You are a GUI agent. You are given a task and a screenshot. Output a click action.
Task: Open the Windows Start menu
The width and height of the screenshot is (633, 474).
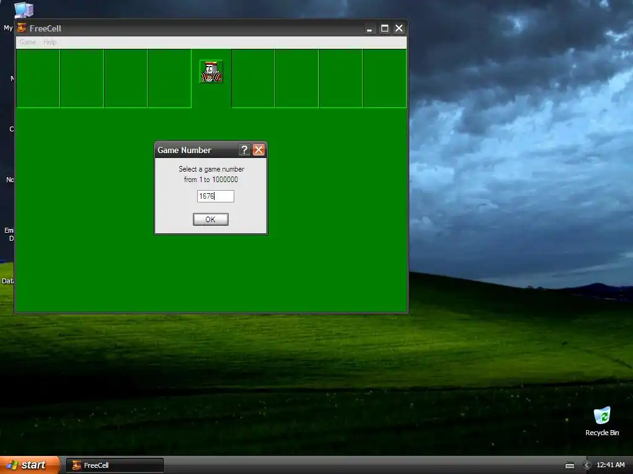pyautogui.click(x=30, y=465)
